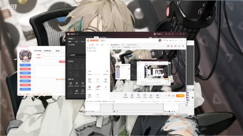Click bottom blue button in helper window sidebar

tap(25, 89)
